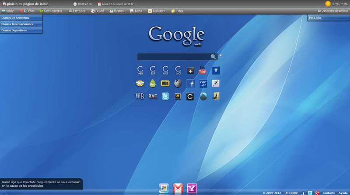Switch search to Google ESP
The image size is (350, 195).
click(153, 70)
